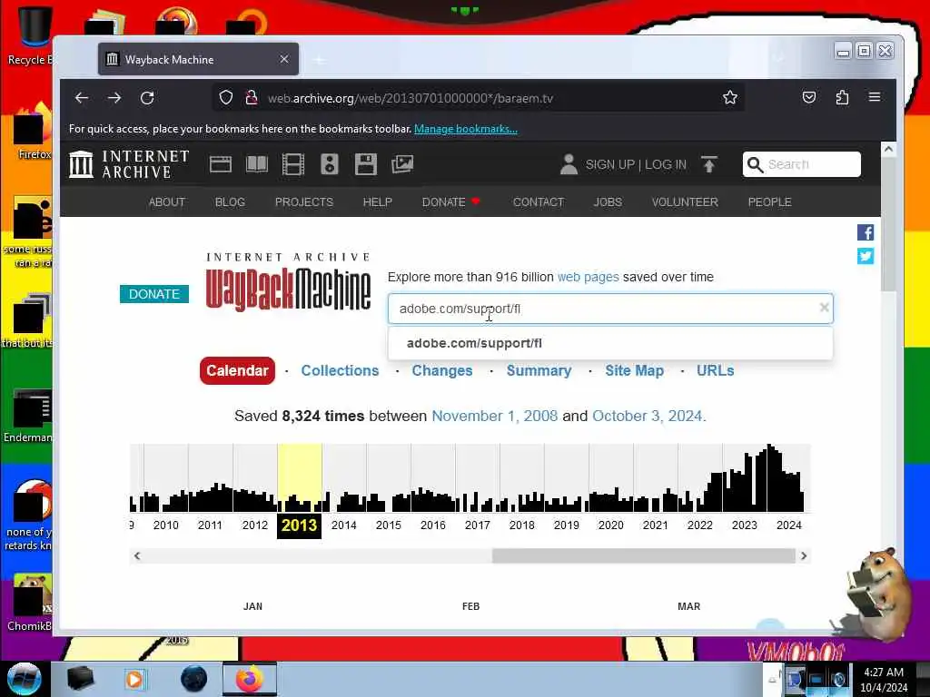Open the JOBS menu item
The image size is (930, 697).
click(608, 202)
